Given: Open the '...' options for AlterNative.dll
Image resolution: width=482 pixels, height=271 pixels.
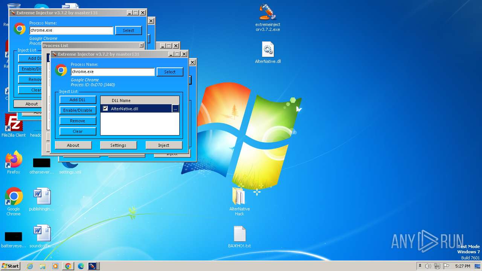Looking at the screenshot, I should click(x=175, y=109).
